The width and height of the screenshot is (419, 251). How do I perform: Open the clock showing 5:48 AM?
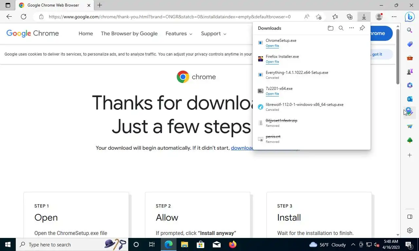click(x=391, y=244)
